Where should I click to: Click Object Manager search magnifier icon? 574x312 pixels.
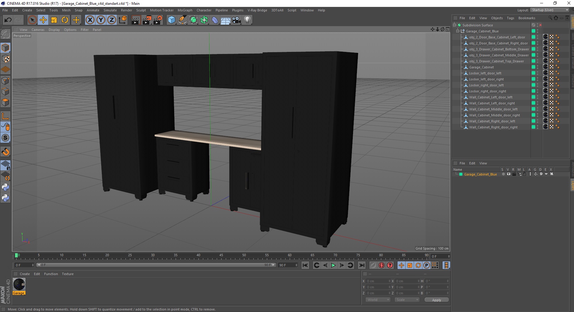(550, 18)
